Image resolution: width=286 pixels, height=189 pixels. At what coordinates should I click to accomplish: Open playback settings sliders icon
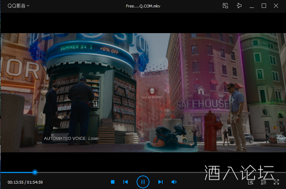click(264, 182)
